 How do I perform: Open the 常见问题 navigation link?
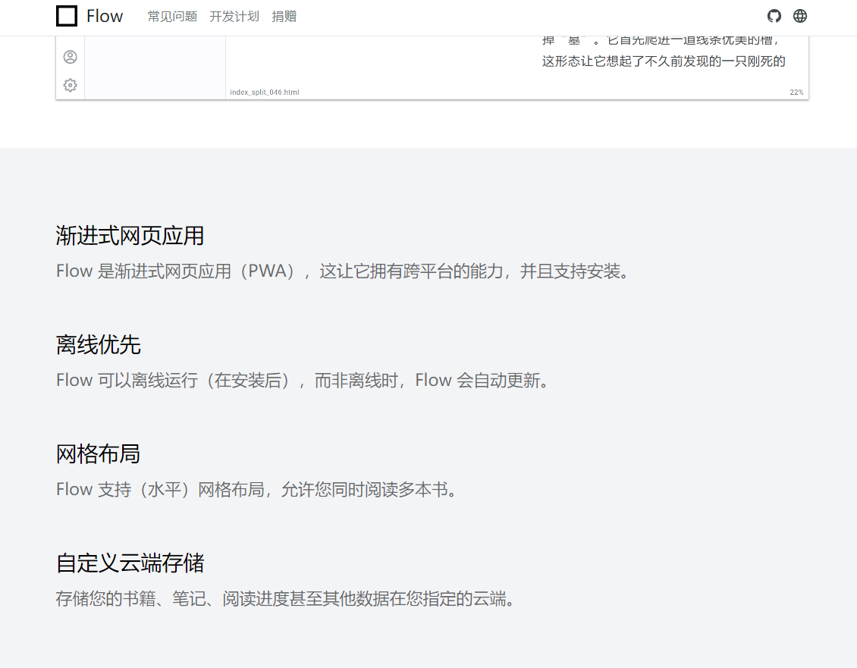pyautogui.click(x=172, y=17)
